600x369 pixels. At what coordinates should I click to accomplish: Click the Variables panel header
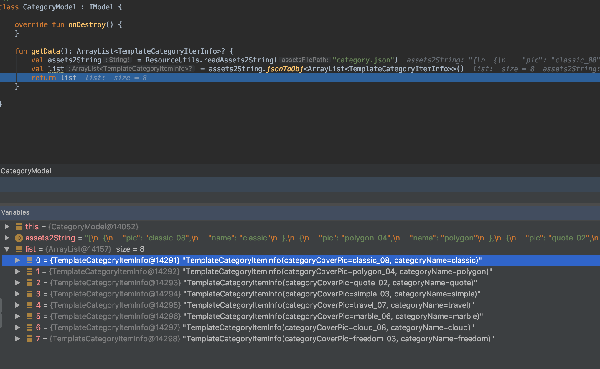15,212
